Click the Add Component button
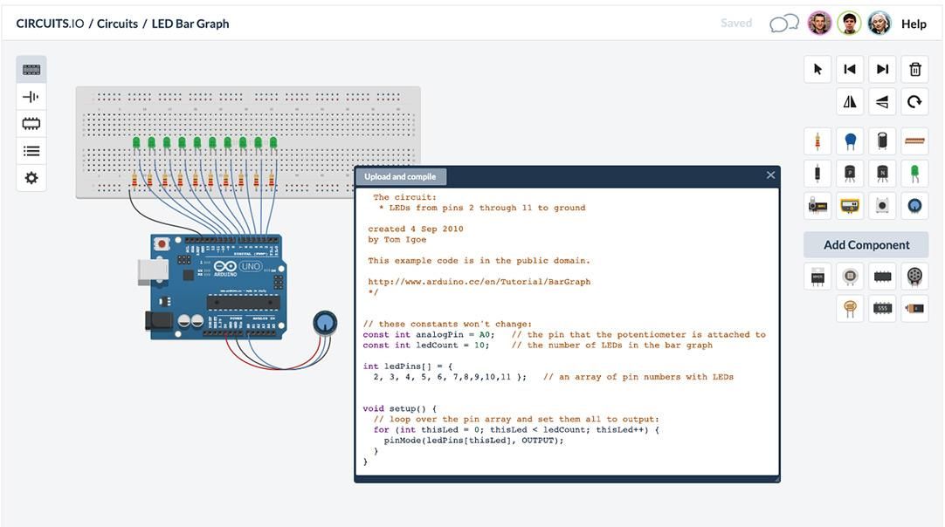The height and width of the screenshot is (527, 945). (x=865, y=244)
